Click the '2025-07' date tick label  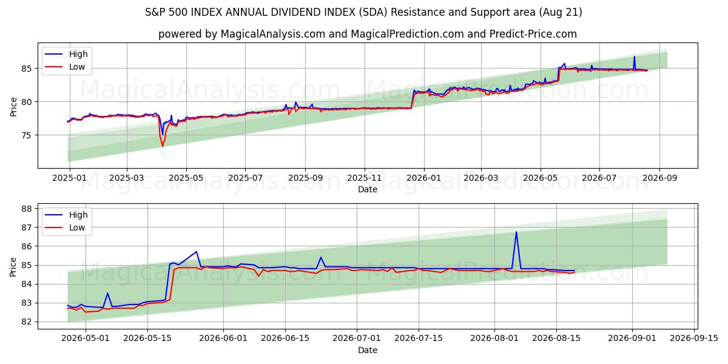(245, 178)
